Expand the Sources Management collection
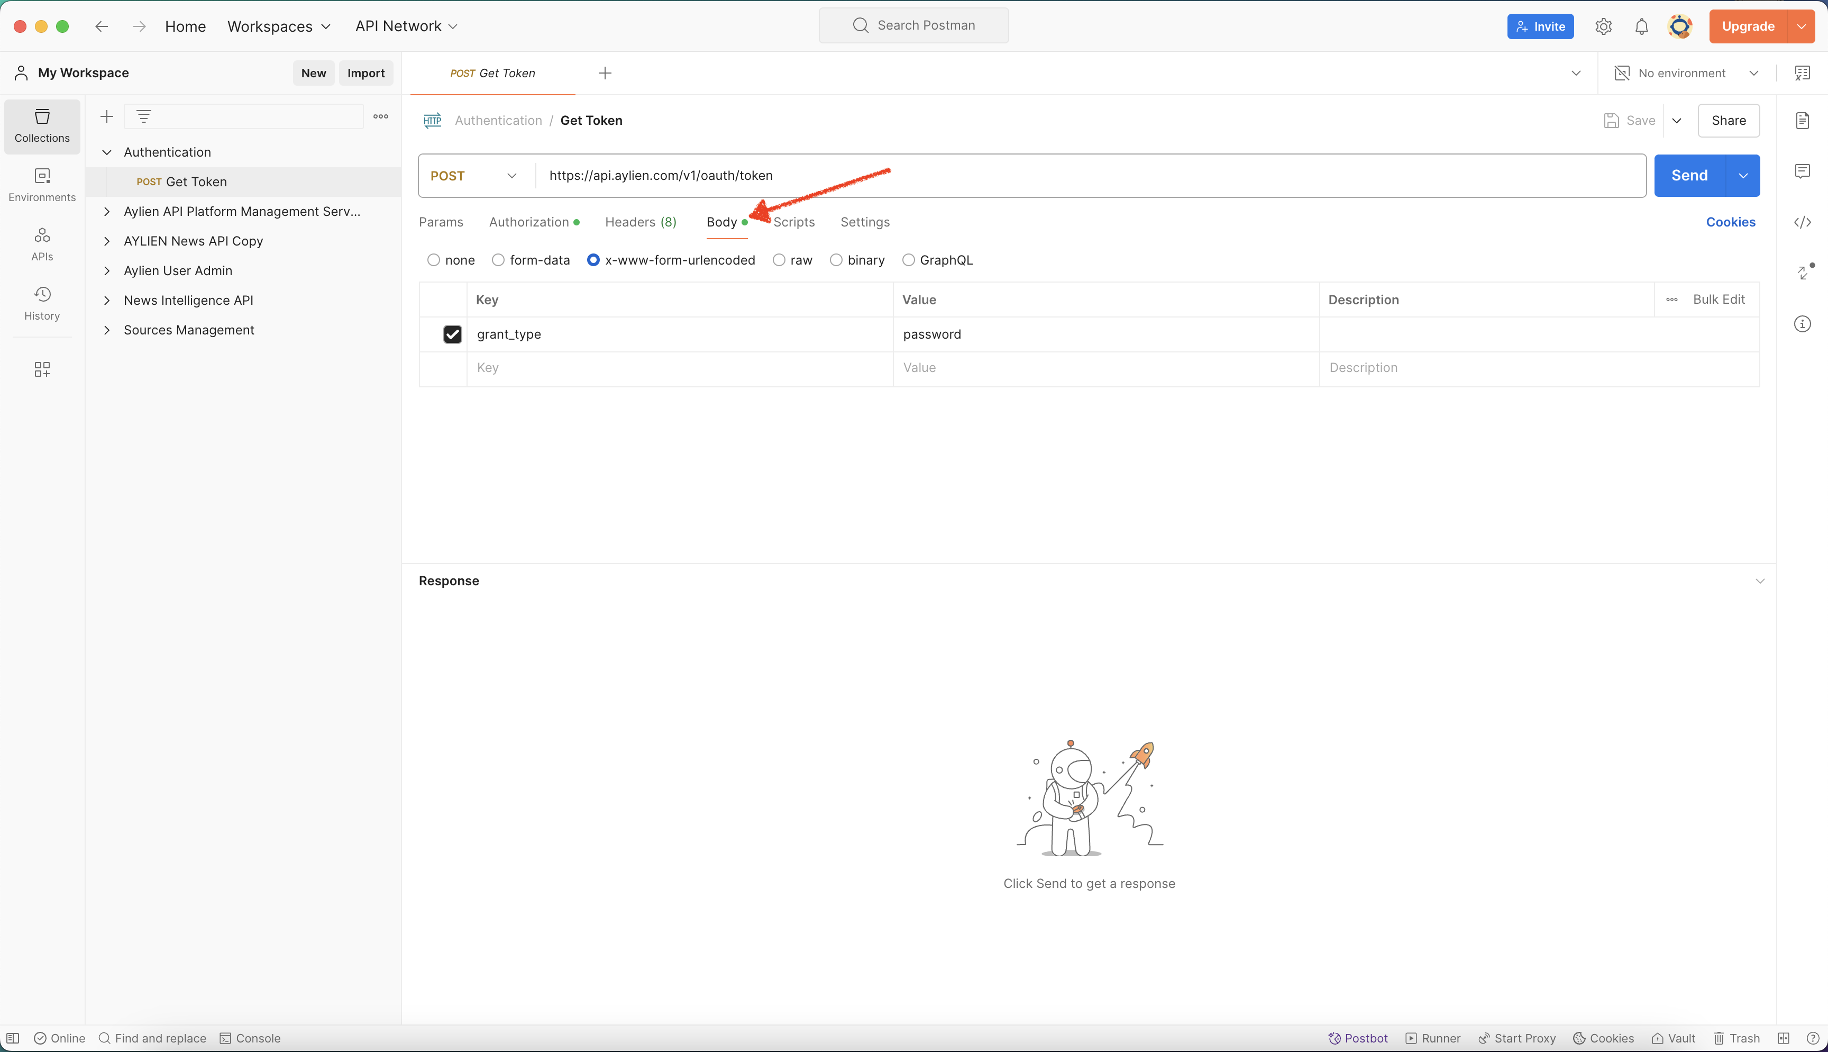 (107, 330)
